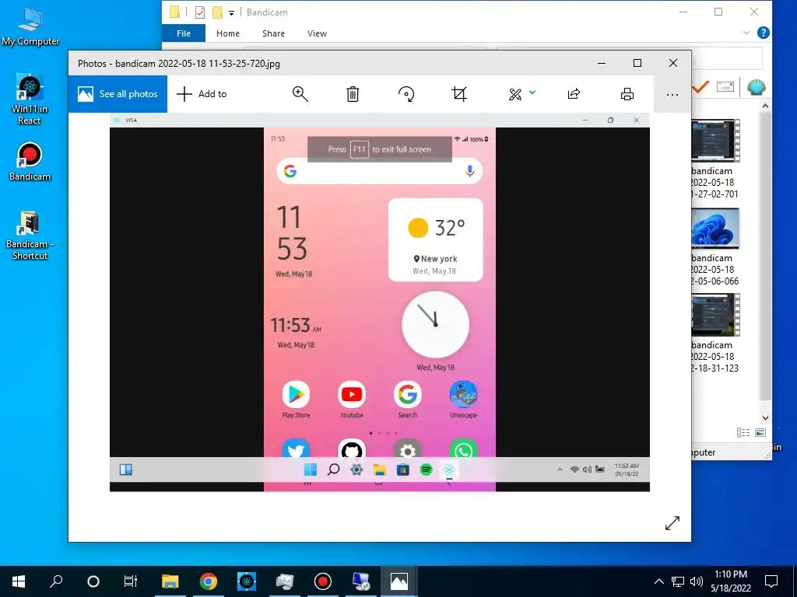Open the notification center icon
This screenshot has height=597, width=797.
pyautogui.click(x=771, y=581)
